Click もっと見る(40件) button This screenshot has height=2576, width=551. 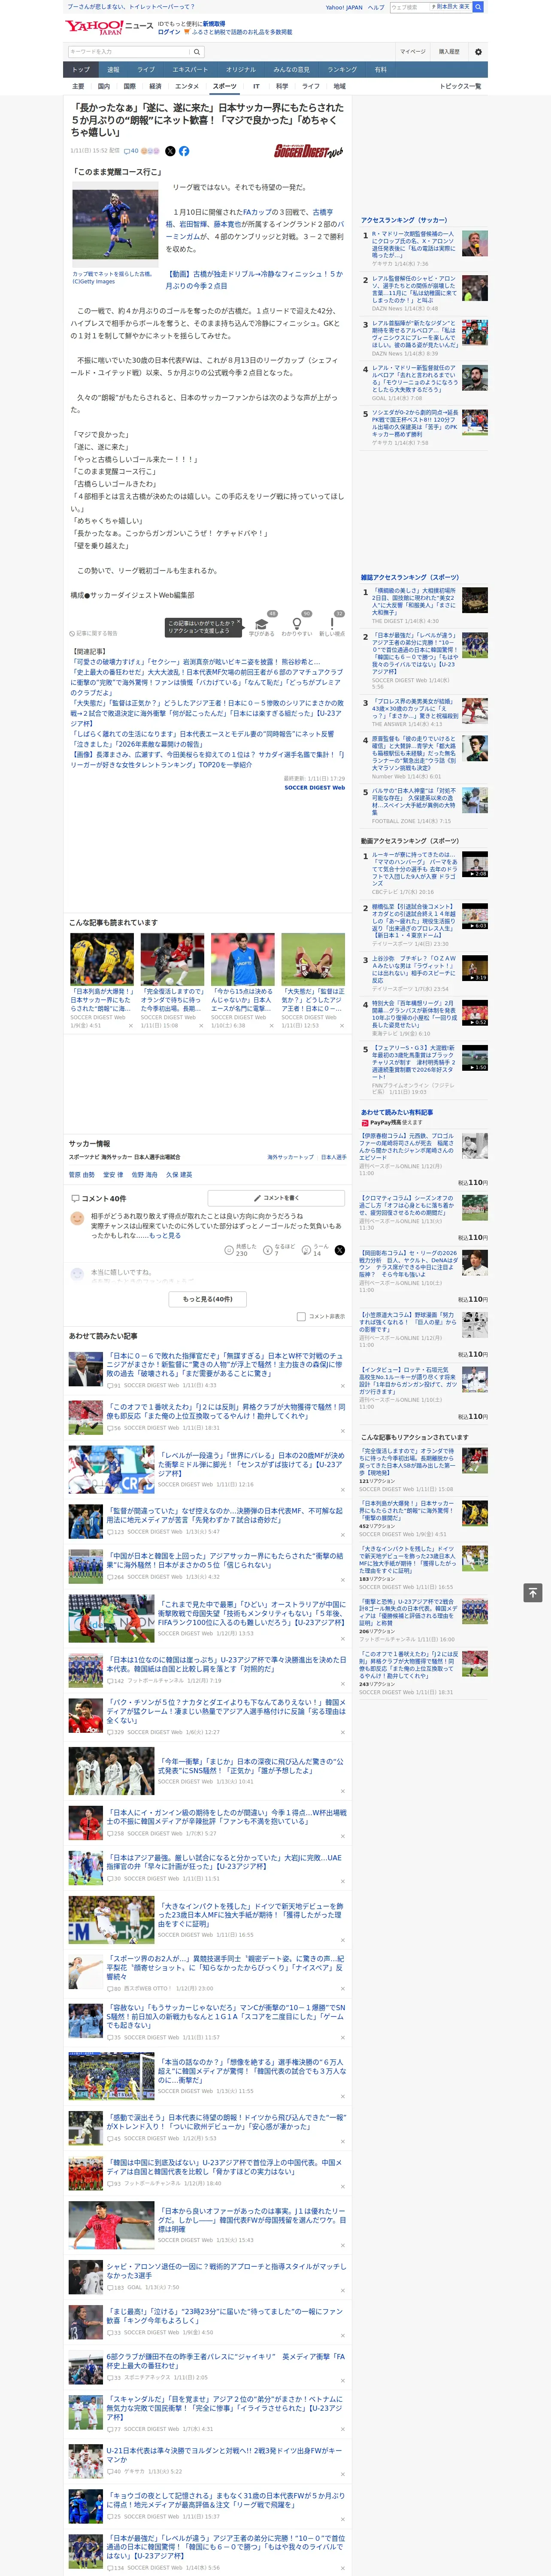(208, 1299)
